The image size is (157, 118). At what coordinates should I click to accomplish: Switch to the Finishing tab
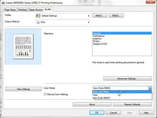pos(22,10)
